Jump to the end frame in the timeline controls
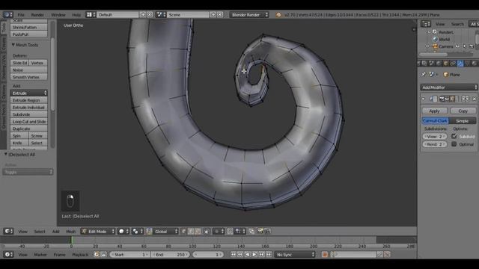The image size is (479, 269). pyautogui.click(x=269, y=254)
